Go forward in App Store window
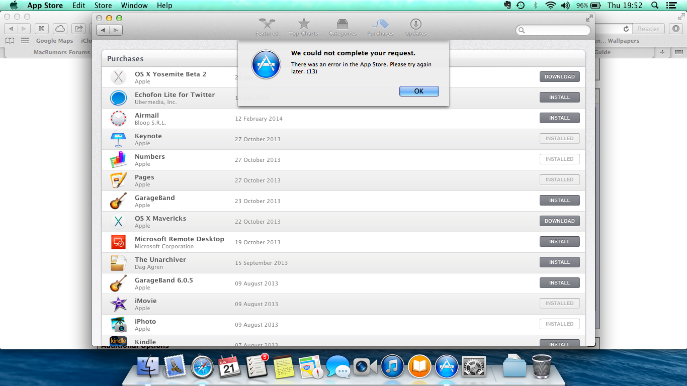 pyautogui.click(x=116, y=30)
